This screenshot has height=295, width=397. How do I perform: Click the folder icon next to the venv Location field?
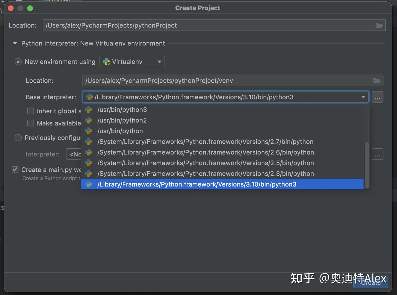pos(376,80)
